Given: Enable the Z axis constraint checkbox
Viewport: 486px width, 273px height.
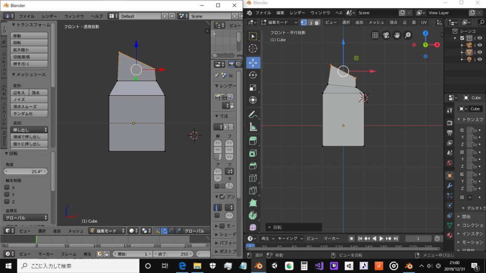Looking at the screenshot, I should pyautogui.click(x=7, y=201).
